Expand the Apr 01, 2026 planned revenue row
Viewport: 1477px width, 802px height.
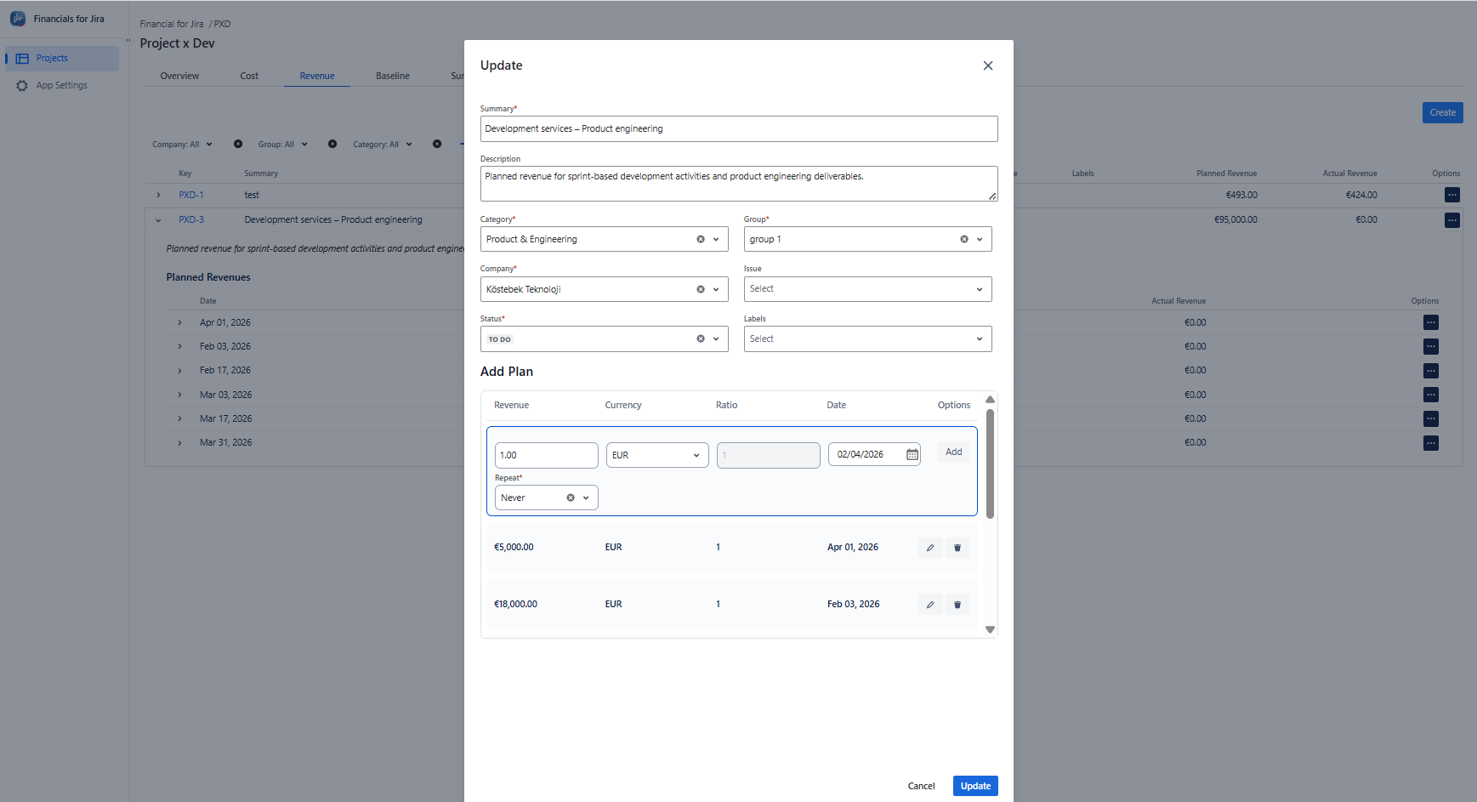pos(179,323)
